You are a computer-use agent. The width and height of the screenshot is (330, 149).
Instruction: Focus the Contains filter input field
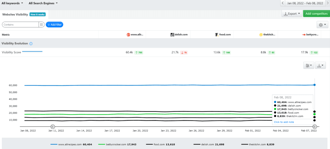[20, 24]
